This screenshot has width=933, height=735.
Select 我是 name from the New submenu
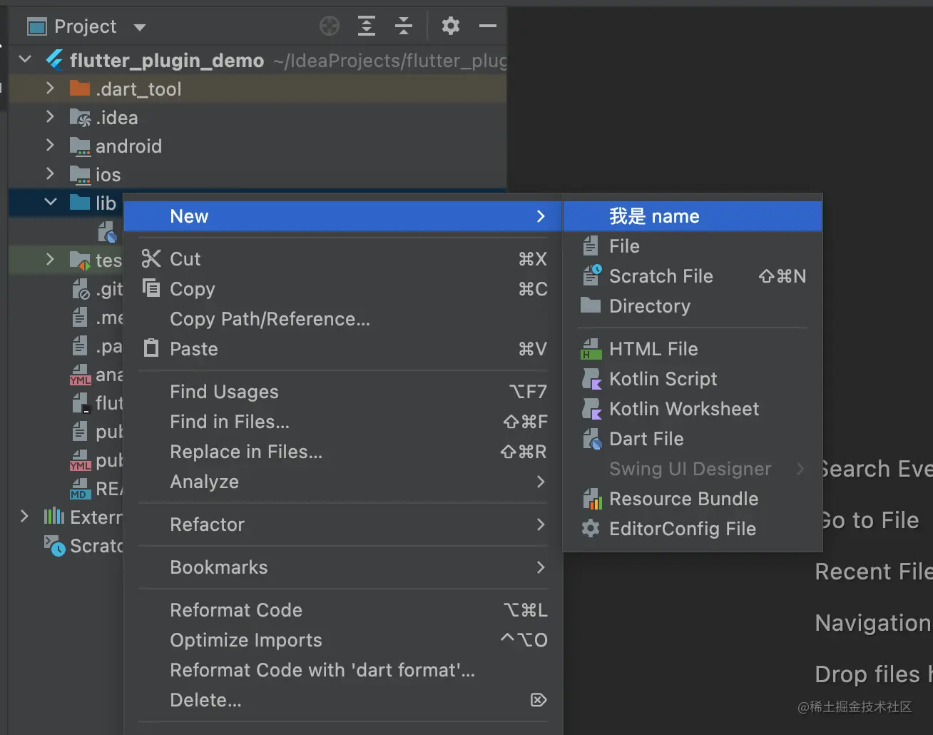tap(654, 216)
